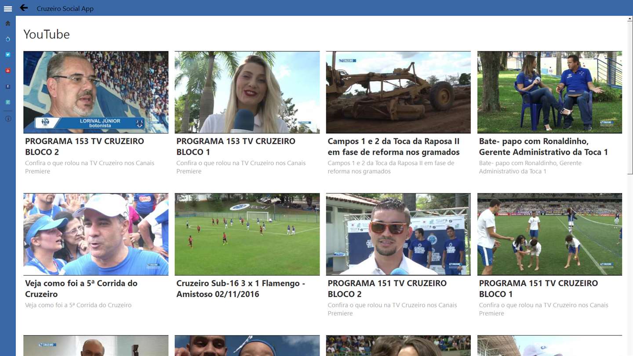
Task: Open the Twitter feed from sidebar
Action: click(8, 55)
